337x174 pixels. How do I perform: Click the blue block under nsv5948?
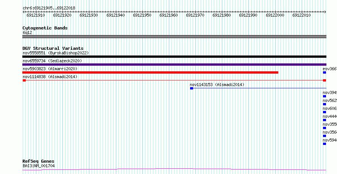325,144
